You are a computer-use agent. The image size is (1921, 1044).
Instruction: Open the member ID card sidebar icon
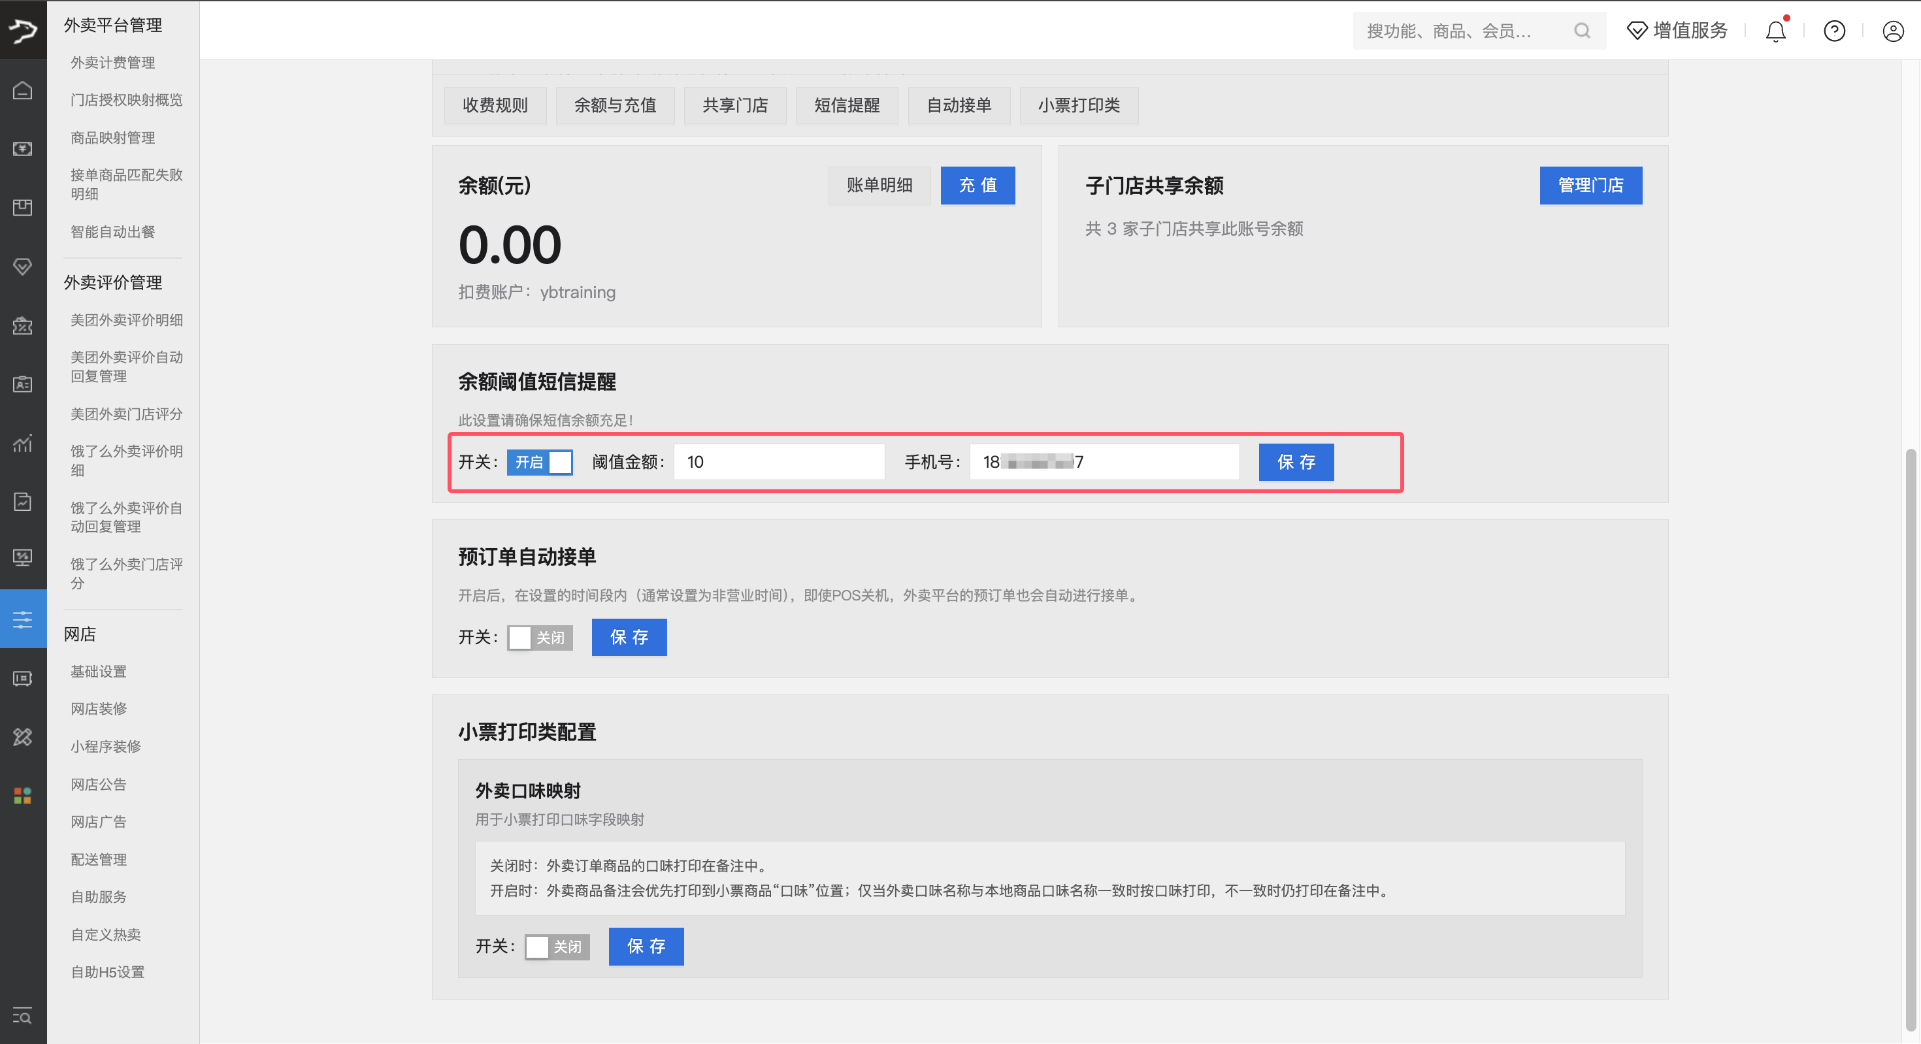22,384
